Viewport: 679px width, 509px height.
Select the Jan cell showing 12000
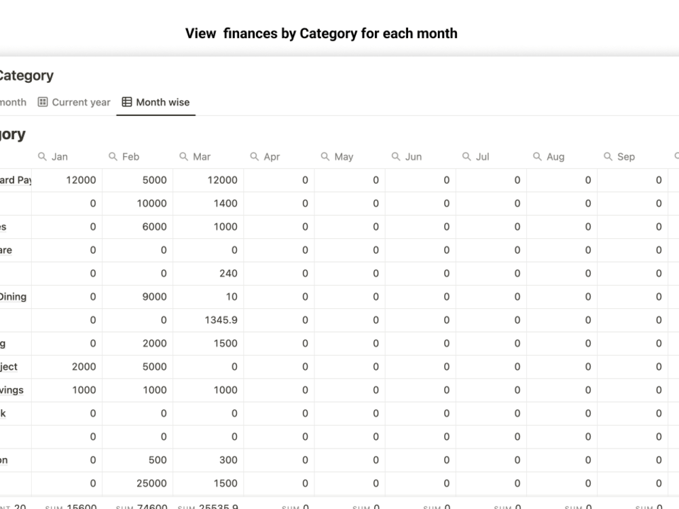(x=67, y=180)
